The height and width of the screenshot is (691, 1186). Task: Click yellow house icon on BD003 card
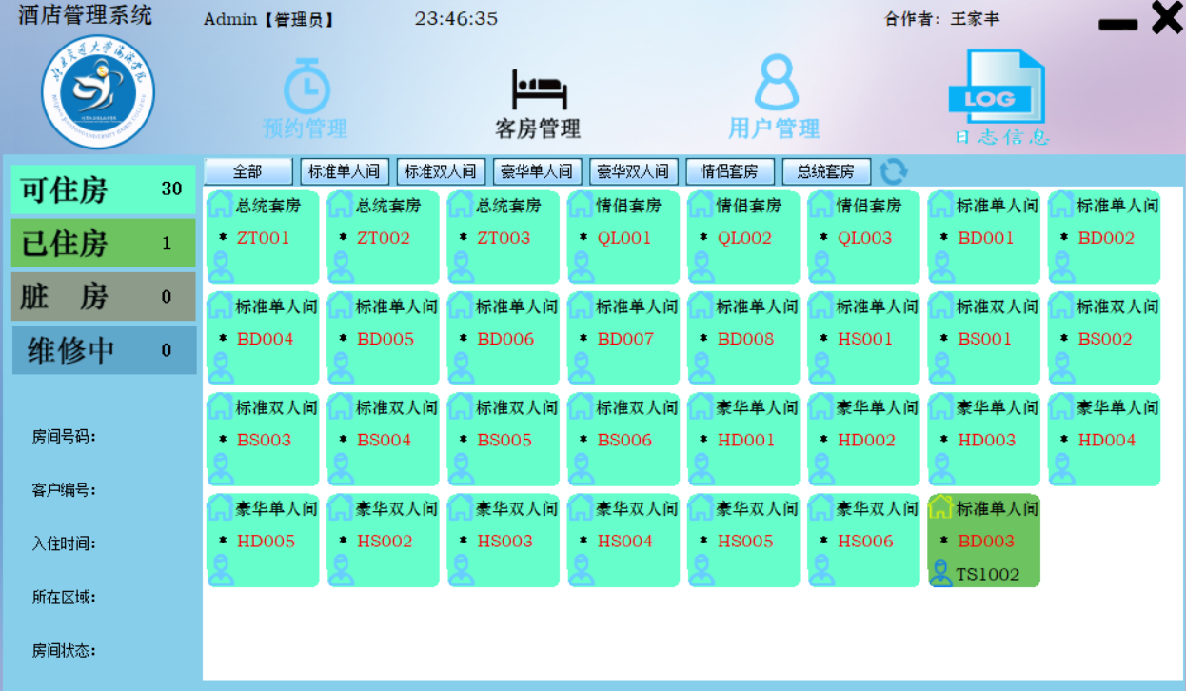tap(941, 507)
